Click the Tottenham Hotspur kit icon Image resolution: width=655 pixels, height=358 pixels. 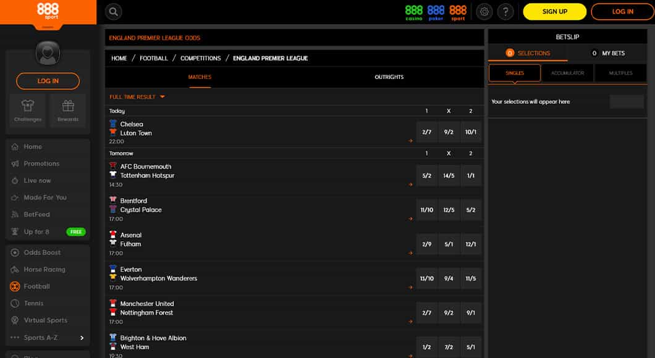(113, 175)
